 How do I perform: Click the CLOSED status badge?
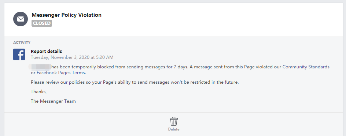pyautogui.click(x=42, y=23)
